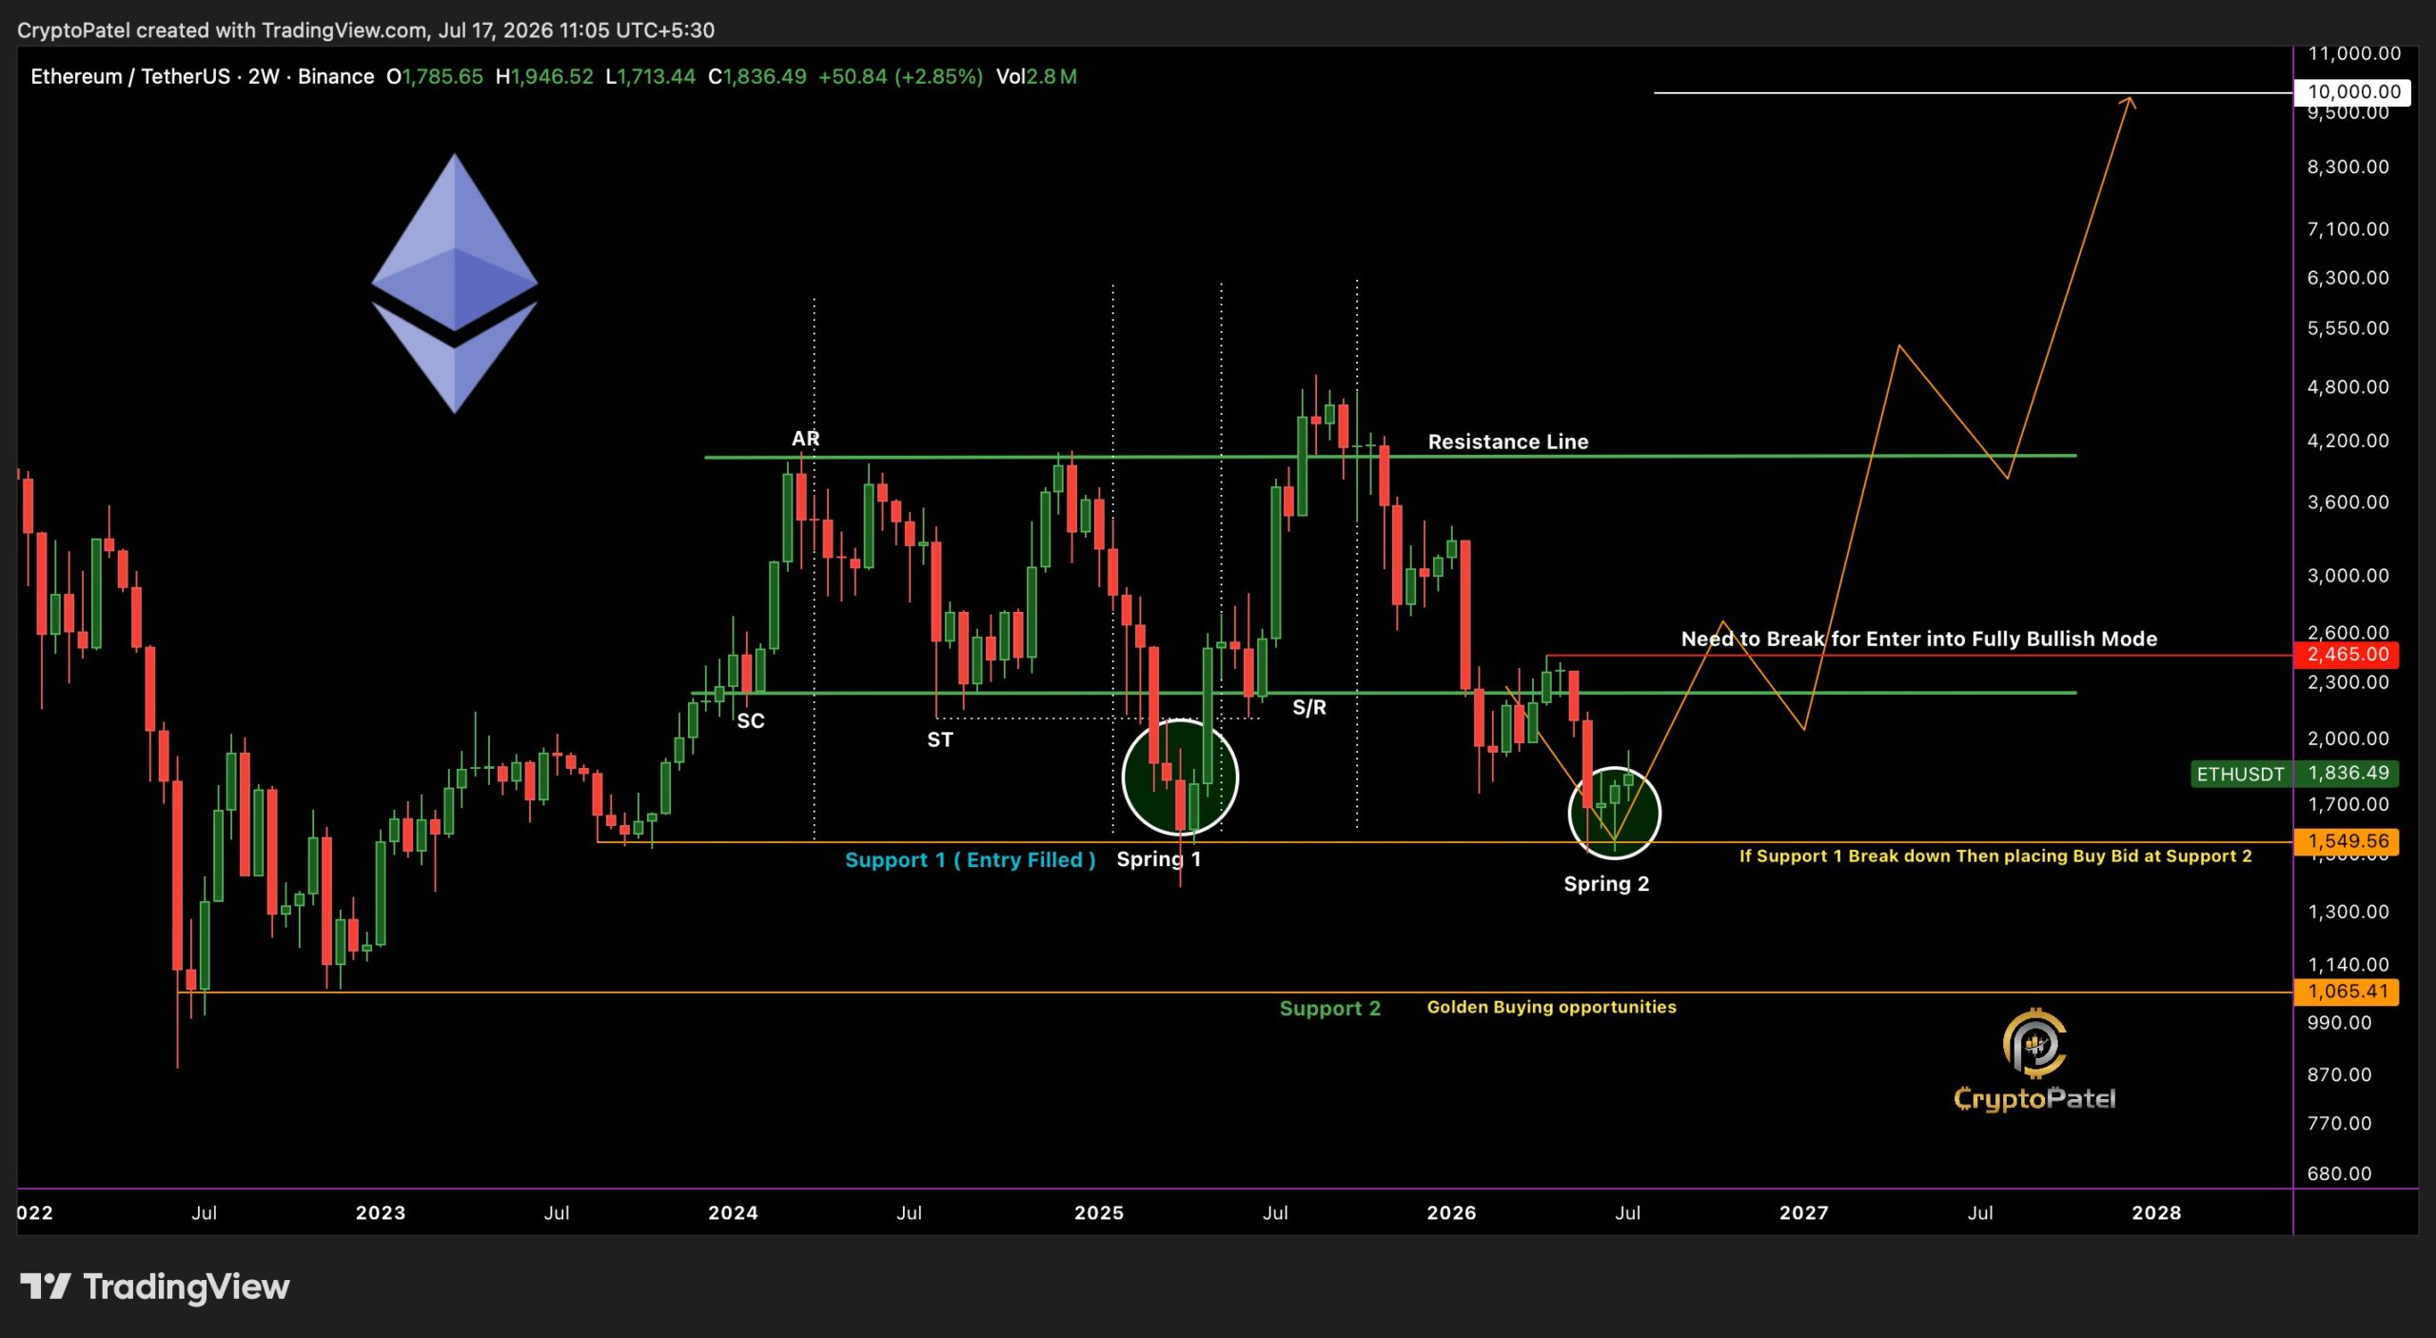Select the orange 1,065.41 price label
The width and height of the screenshot is (2436, 1338).
click(x=2348, y=991)
